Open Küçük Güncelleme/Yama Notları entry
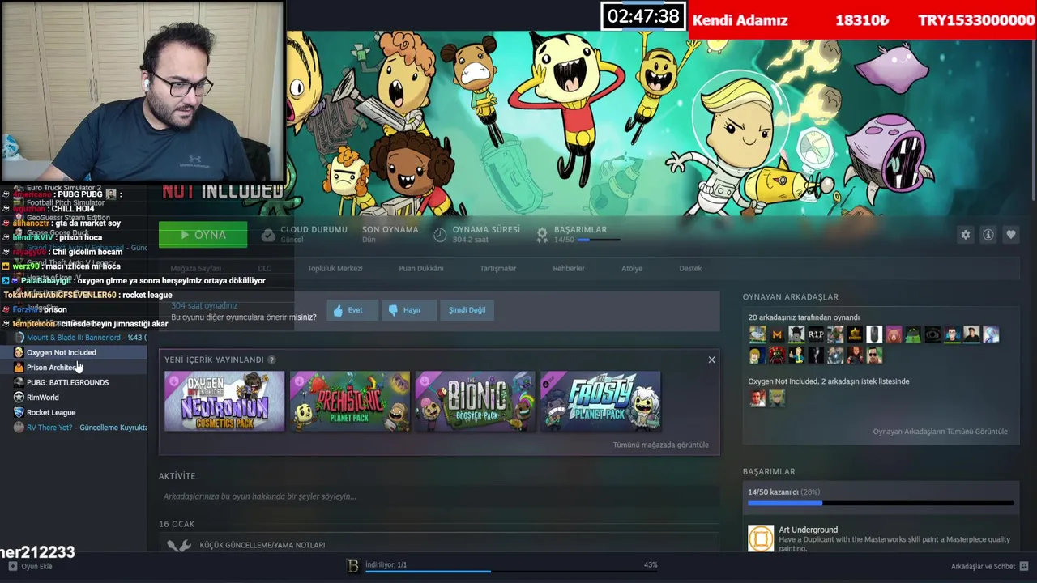Viewport: 1037px width, 583px height. 262,545
